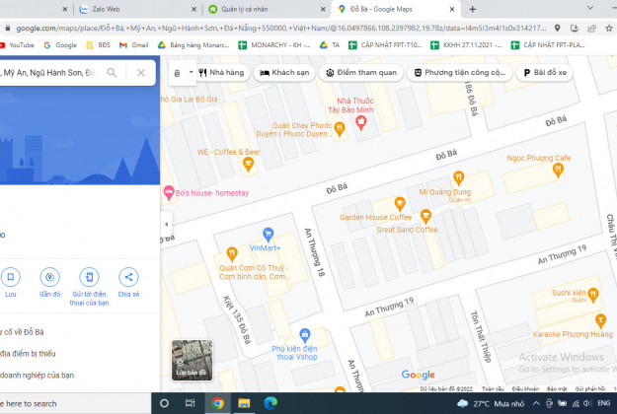The width and height of the screenshot is (617, 414).
Task: Open the BĐS bookmarks folder
Action: coord(99,45)
